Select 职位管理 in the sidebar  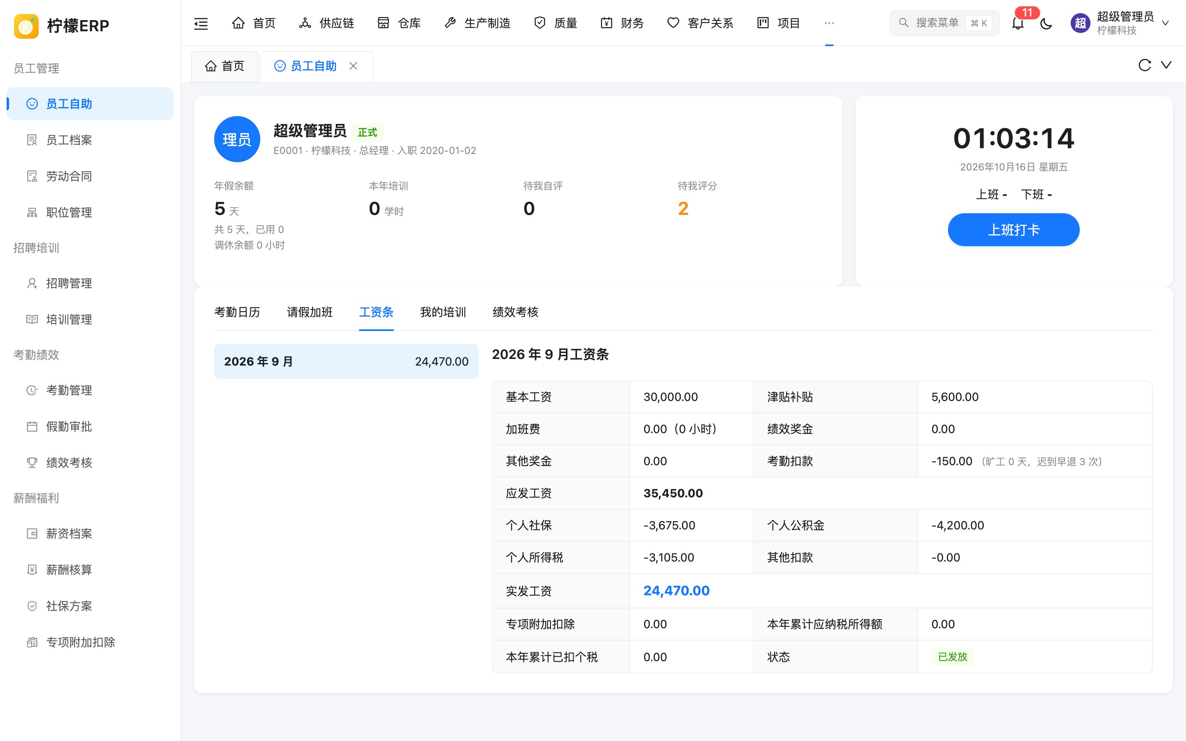click(x=90, y=213)
